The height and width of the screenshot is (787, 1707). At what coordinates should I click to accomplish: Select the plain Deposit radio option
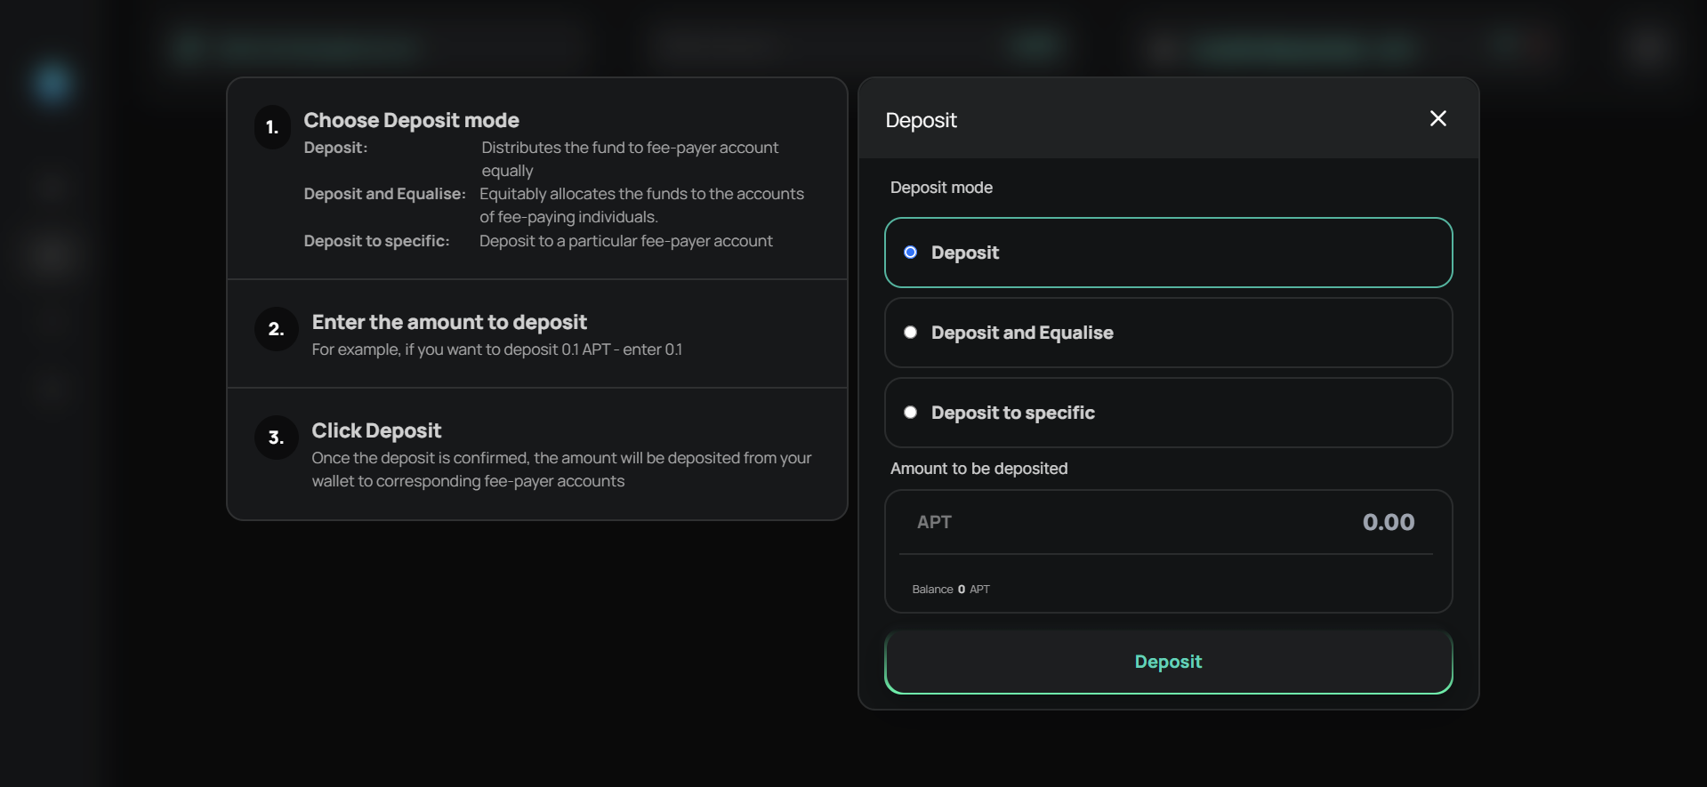[x=911, y=253]
